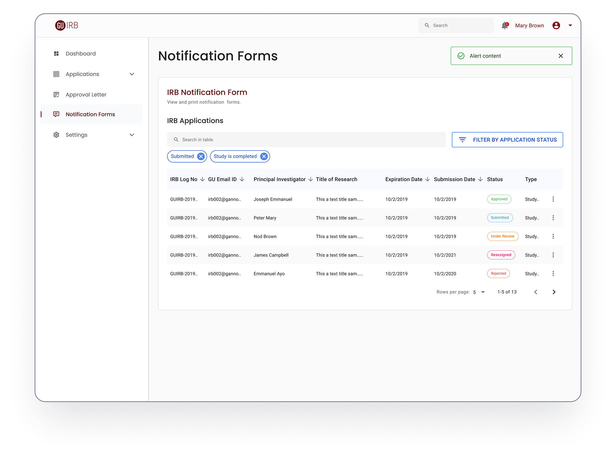Viewport: 616px width, 458px height.
Task: Go to previous table page
Action: 536,292
